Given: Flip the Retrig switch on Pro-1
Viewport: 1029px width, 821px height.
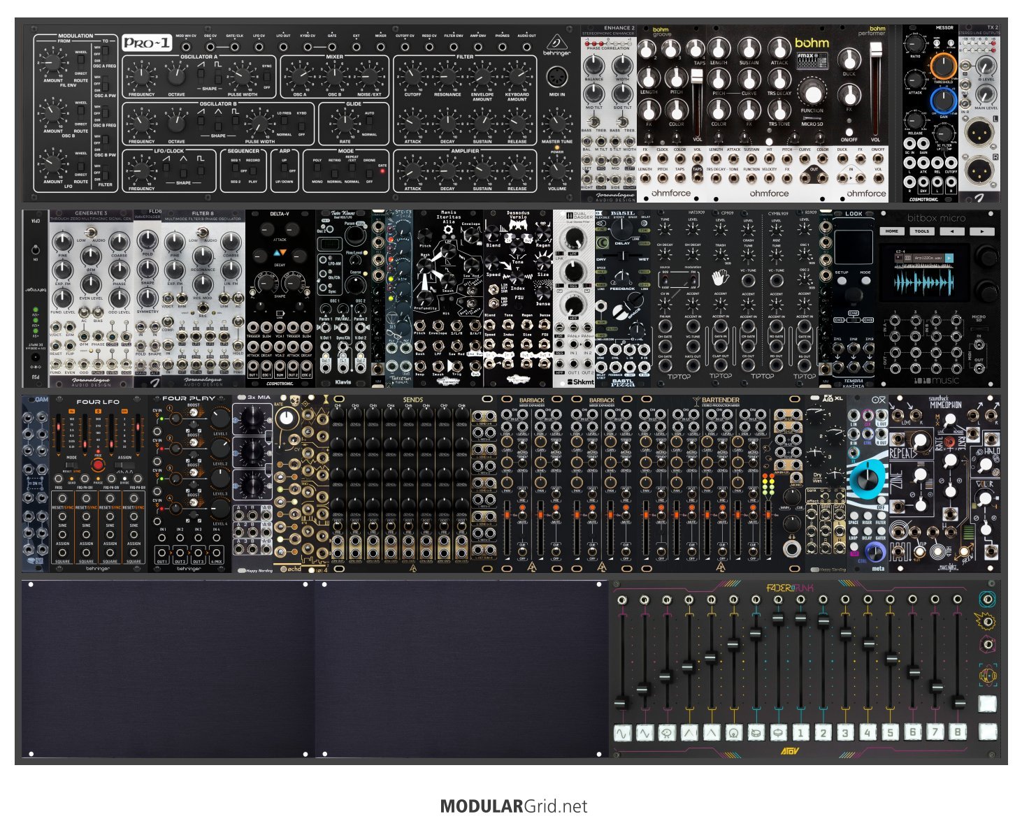Looking at the screenshot, I should [335, 170].
